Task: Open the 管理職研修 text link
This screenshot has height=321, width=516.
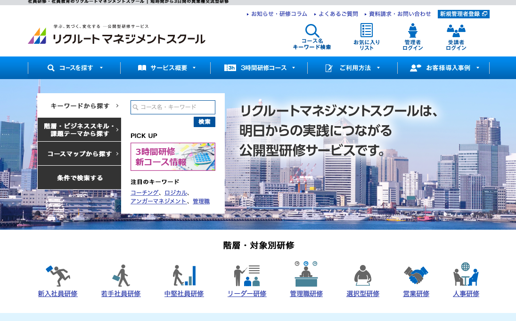Action: click(x=306, y=294)
